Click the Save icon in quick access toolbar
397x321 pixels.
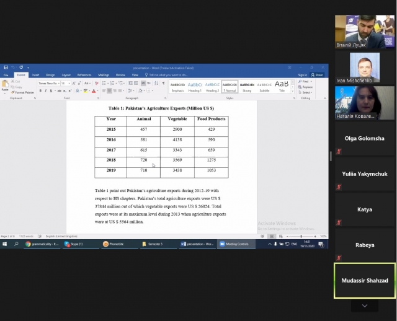(x=6, y=67)
